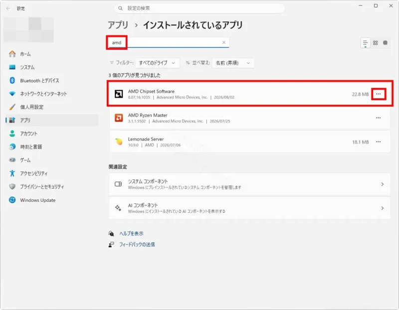Image resolution: width=399 pixels, height=310 pixels.
Task: Click the back arrow in Settings
Action: (x=8, y=8)
